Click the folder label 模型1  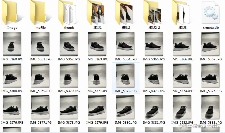(x=97, y=28)
